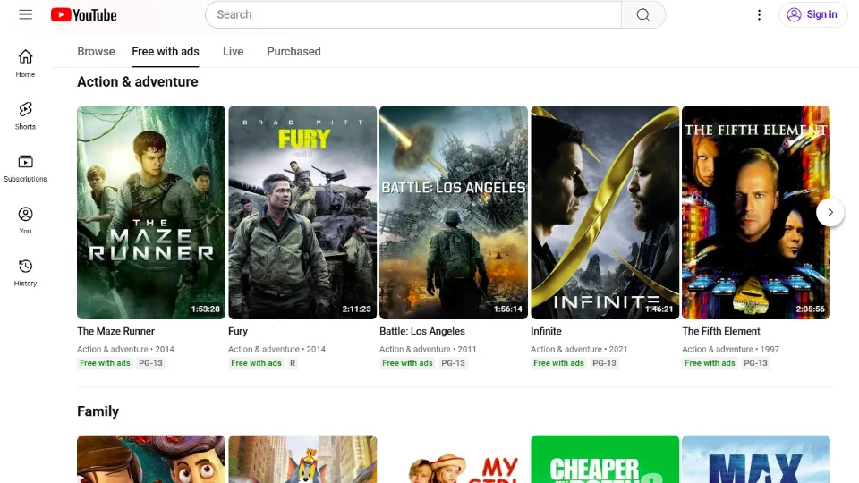Viewport: 859px width, 483px height.
Task: Open the You page in sidebar
Action: point(25,220)
